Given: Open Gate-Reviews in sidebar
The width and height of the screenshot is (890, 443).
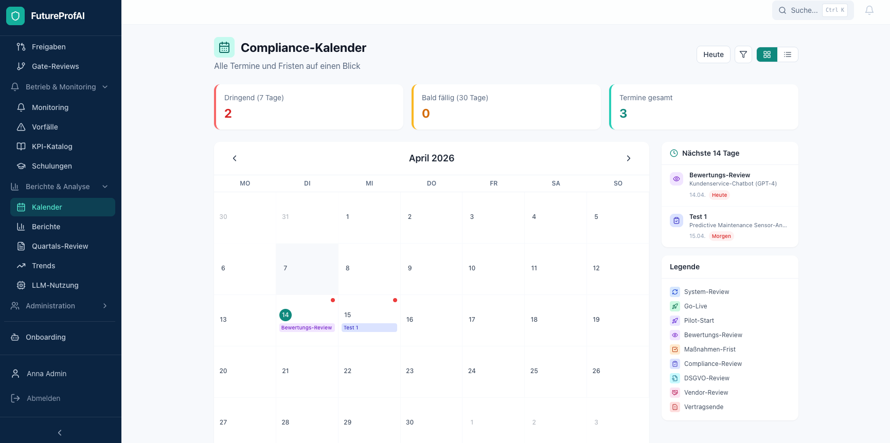Looking at the screenshot, I should click(x=63, y=66).
